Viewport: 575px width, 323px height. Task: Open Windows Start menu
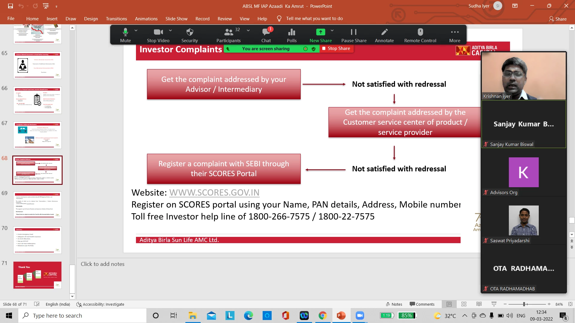click(9, 316)
